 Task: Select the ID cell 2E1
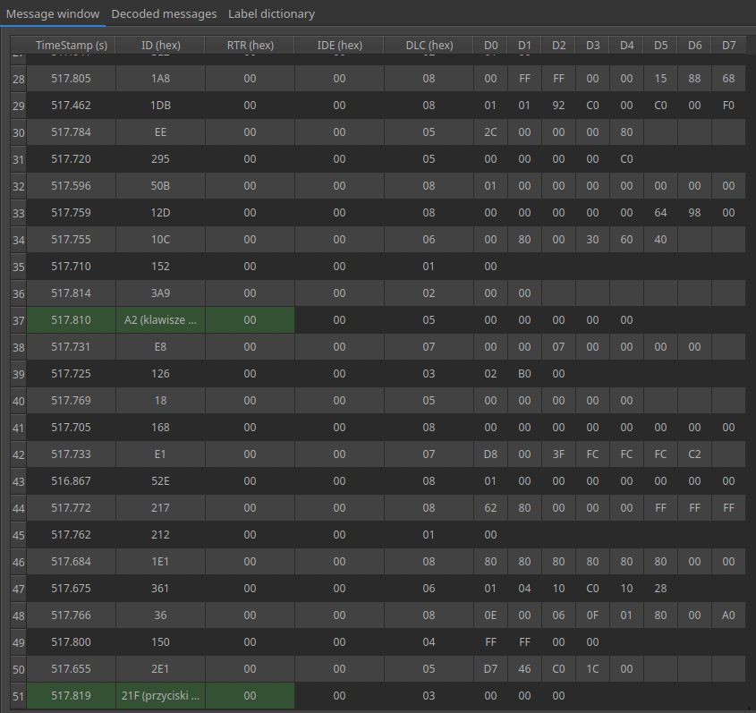click(x=160, y=668)
